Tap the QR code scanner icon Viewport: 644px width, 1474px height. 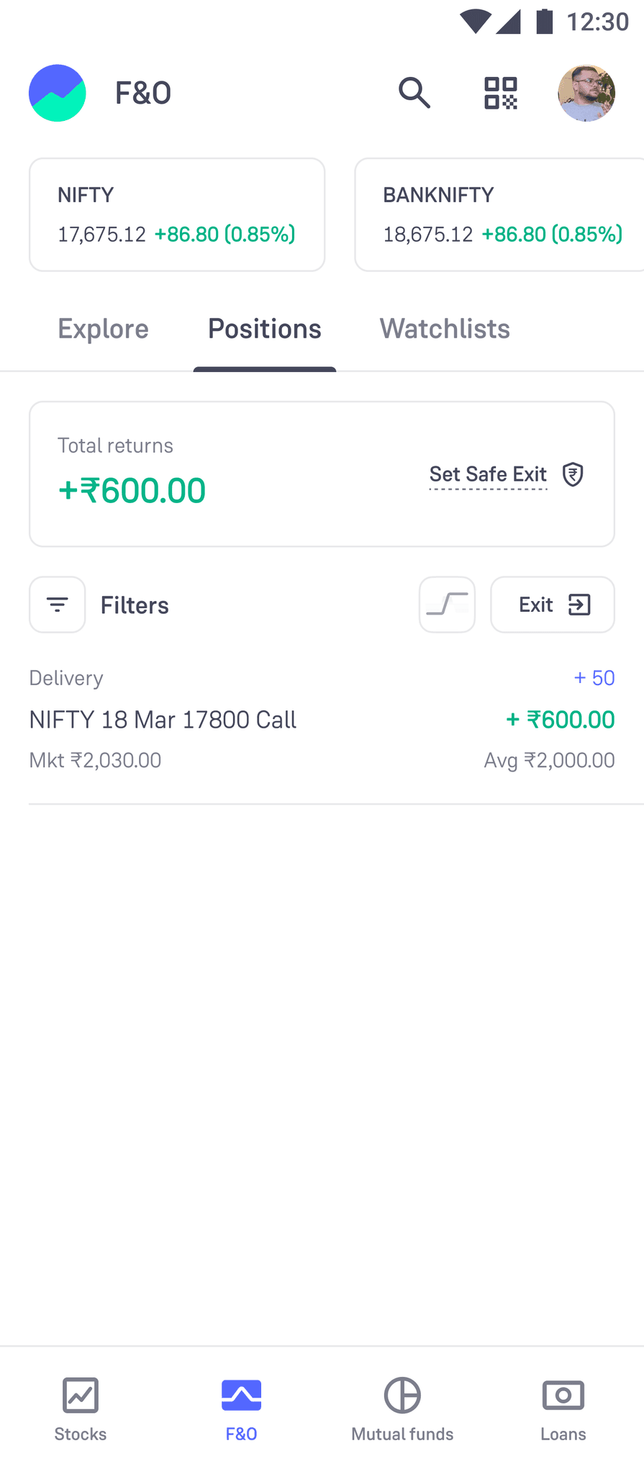[501, 93]
